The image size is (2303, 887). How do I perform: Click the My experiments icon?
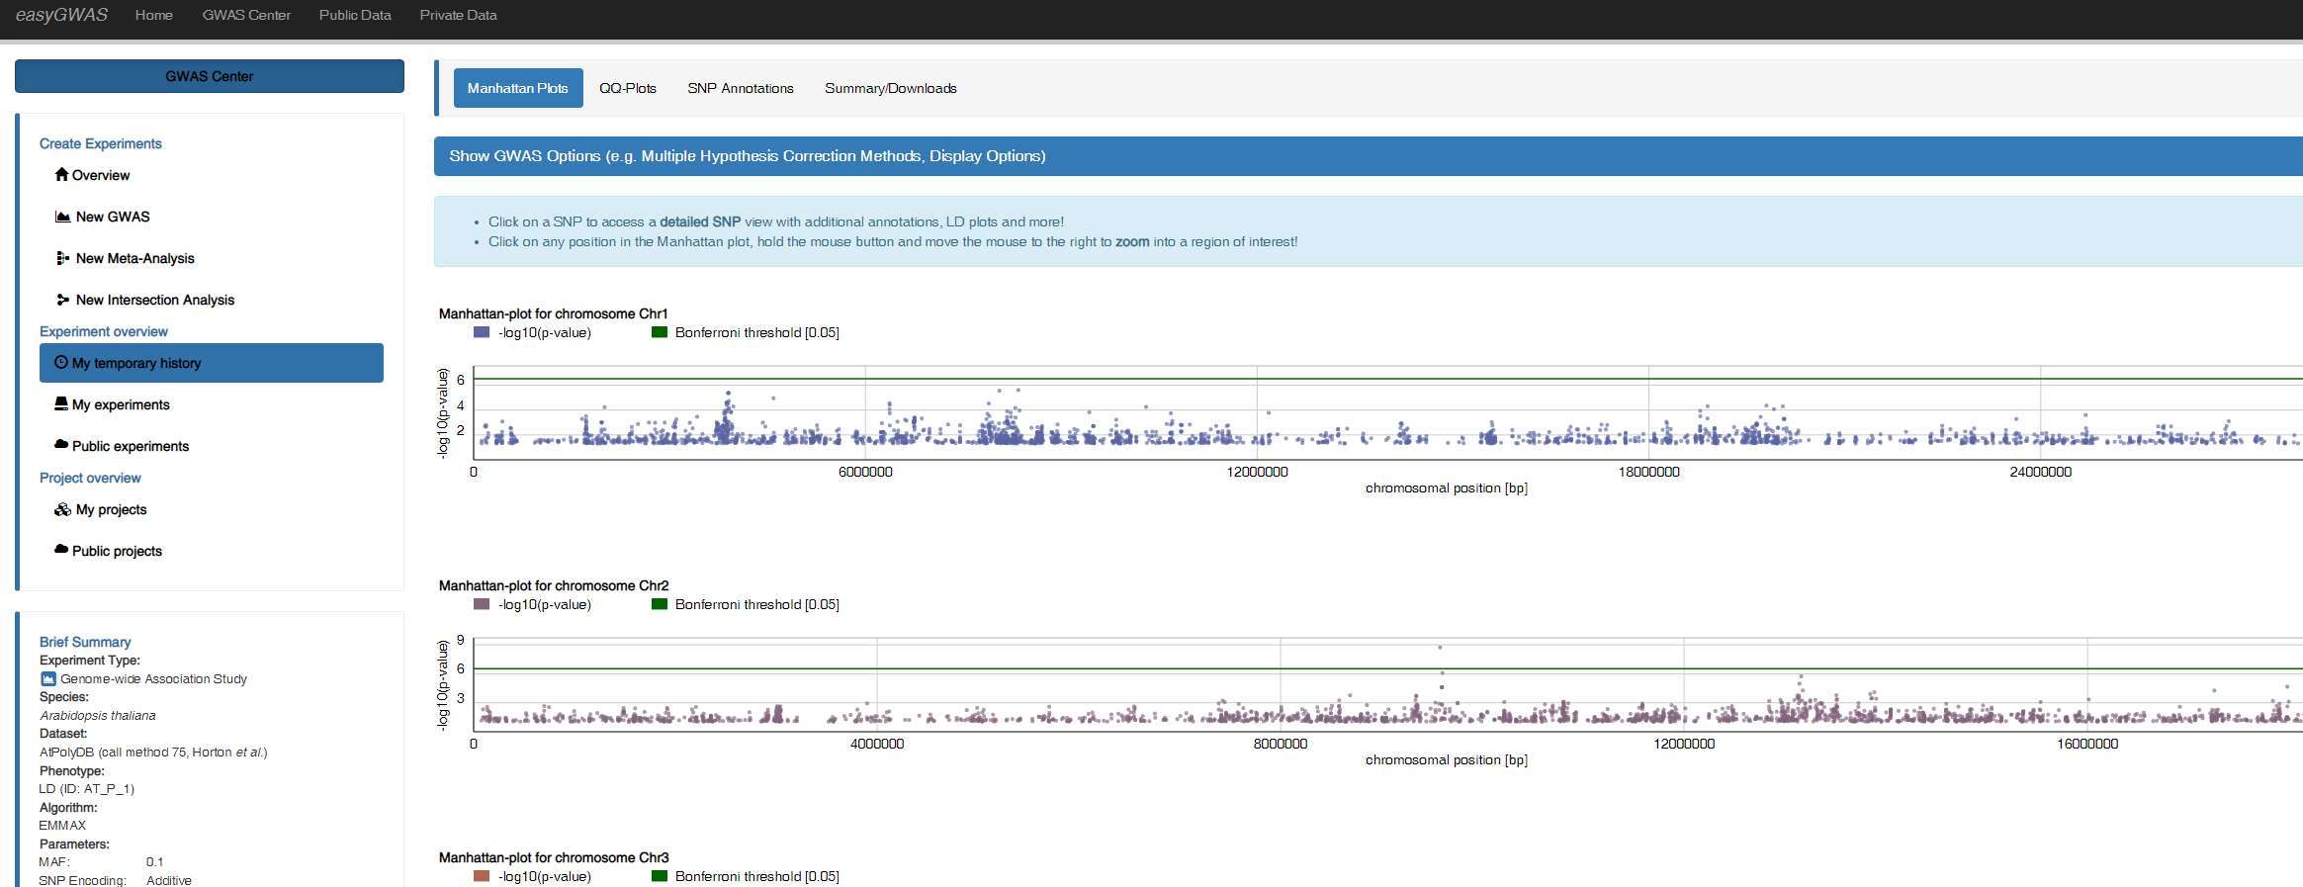pos(61,404)
